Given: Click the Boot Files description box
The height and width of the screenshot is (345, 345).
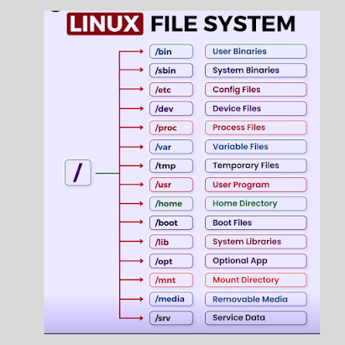Looking at the screenshot, I should click(x=256, y=222).
